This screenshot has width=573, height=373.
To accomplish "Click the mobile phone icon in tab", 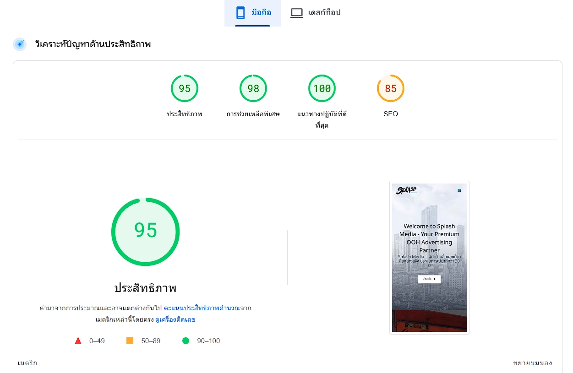I will click(x=240, y=13).
